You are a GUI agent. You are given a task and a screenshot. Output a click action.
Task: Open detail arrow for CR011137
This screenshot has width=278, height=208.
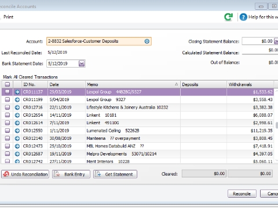(x=17, y=92)
